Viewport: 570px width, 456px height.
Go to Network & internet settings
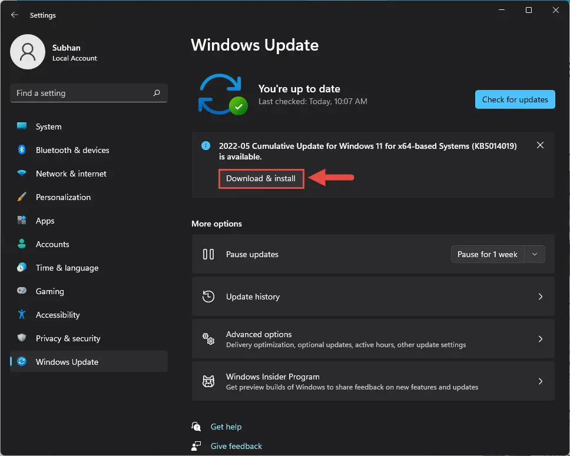point(89,174)
